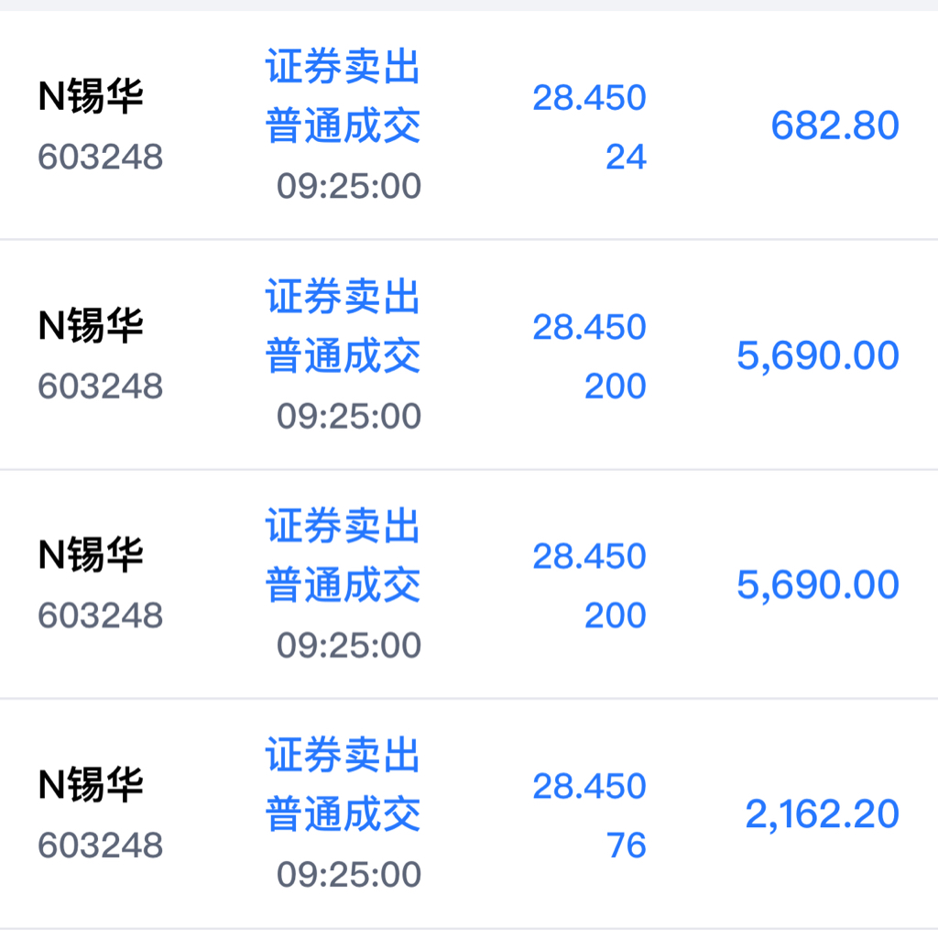Tap the 2,162.20 transaction amount
The width and height of the screenshot is (938, 938).
(x=822, y=813)
